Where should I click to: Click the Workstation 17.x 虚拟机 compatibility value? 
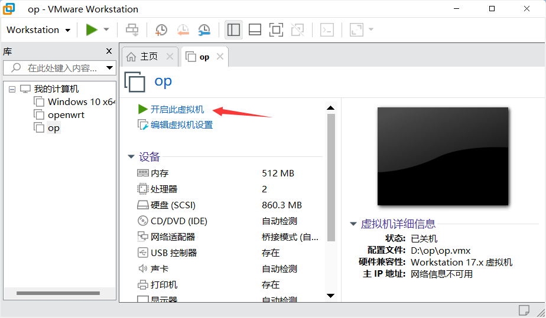(461, 263)
